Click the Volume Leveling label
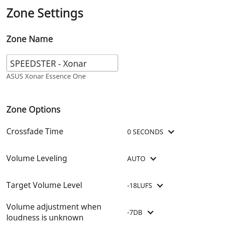 pos(37,159)
